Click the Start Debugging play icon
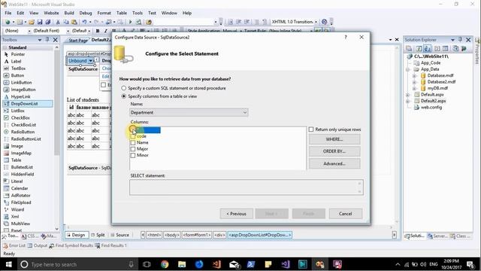Viewport: 481px width, 271px height. (x=130, y=22)
